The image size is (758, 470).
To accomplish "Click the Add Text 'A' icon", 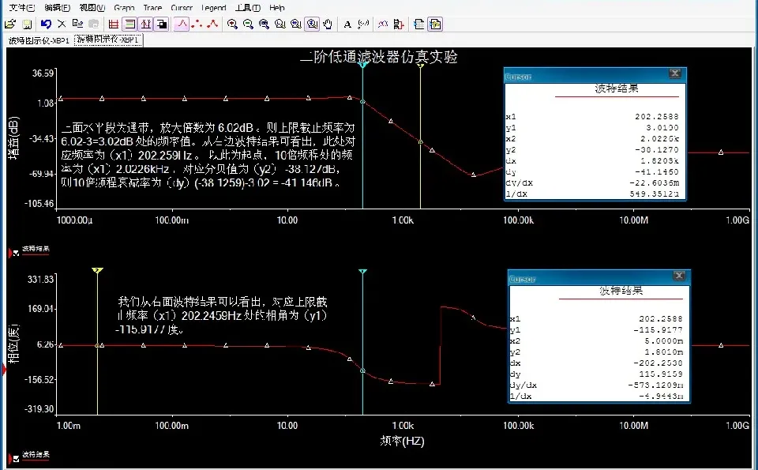I will coord(347,24).
